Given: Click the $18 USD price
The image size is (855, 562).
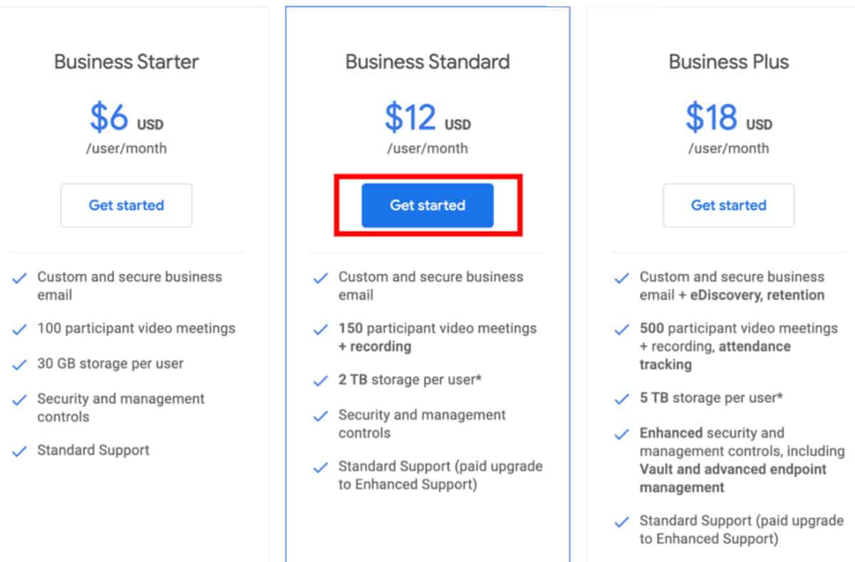Looking at the screenshot, I should tap(728, 118).
